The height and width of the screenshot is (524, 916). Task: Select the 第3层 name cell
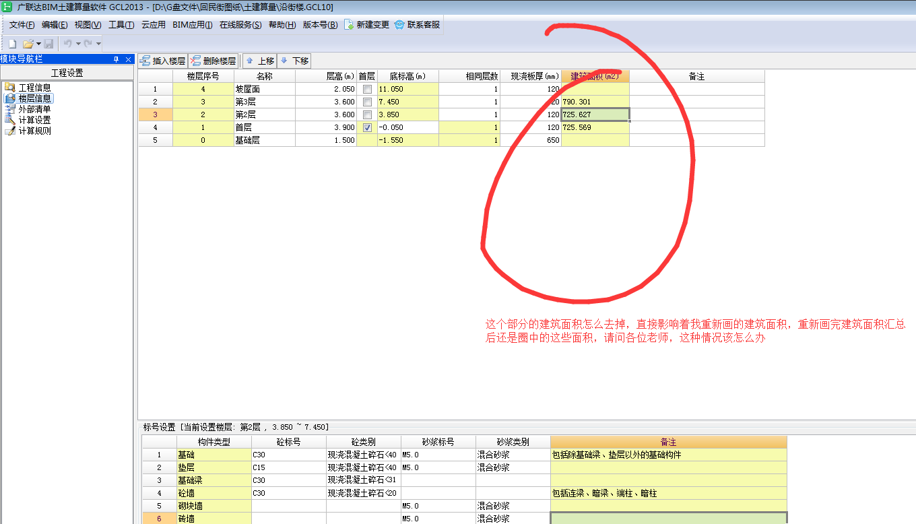pos(265,102)
